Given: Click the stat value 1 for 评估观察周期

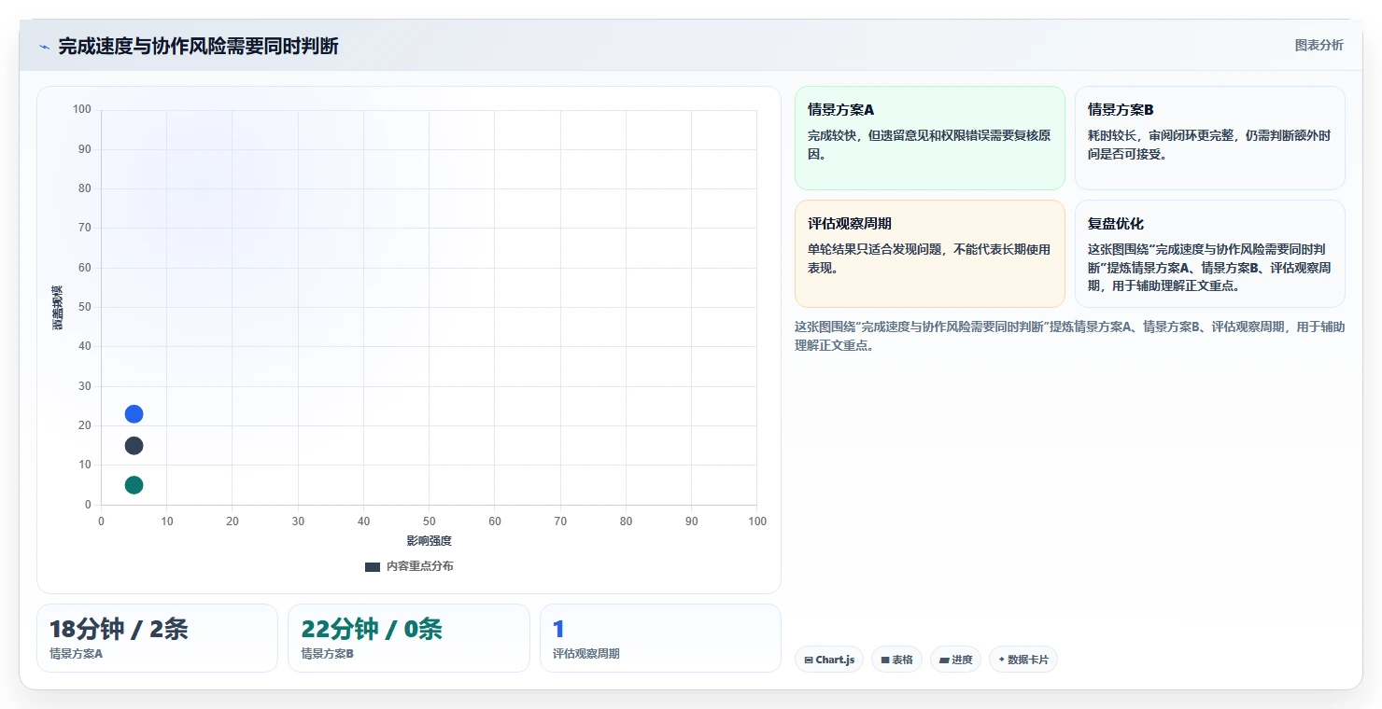Looking at the screenshot, I should point(558,630).
